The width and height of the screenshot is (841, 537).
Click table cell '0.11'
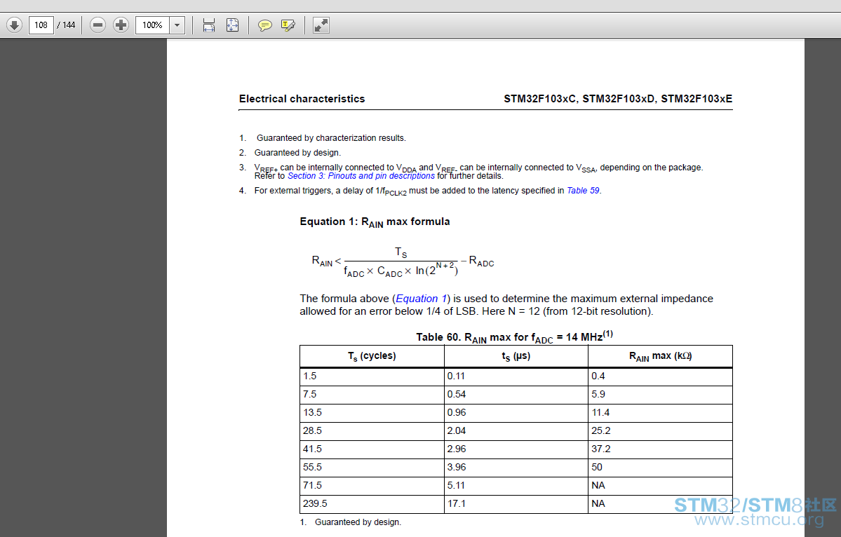[x=516, y=376]
